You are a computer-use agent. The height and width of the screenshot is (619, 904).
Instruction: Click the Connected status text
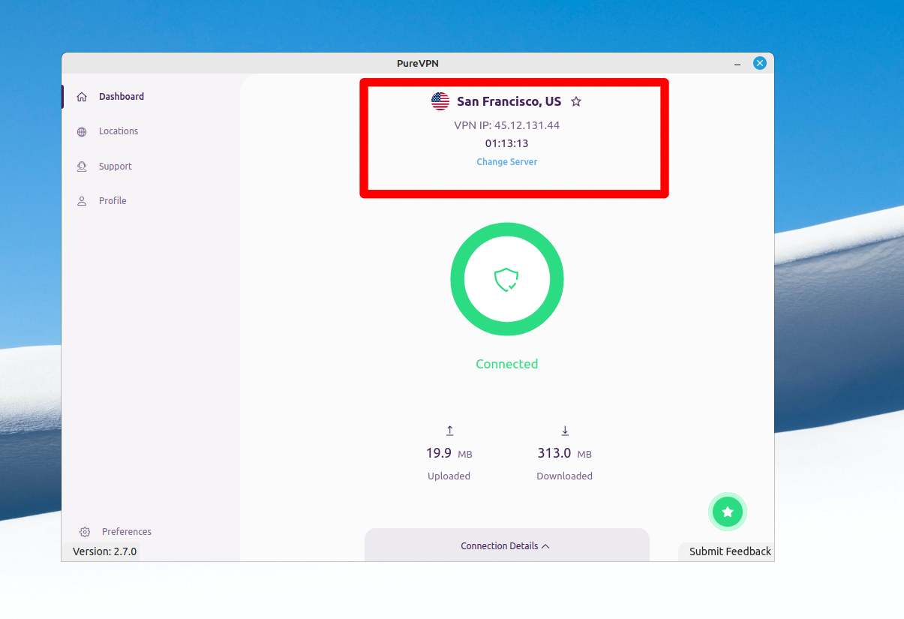coord(507,364)
